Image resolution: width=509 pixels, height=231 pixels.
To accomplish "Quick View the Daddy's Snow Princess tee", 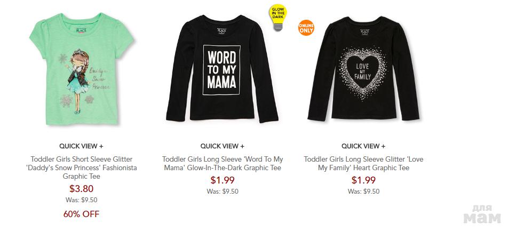I will click(x=82, y=146).
